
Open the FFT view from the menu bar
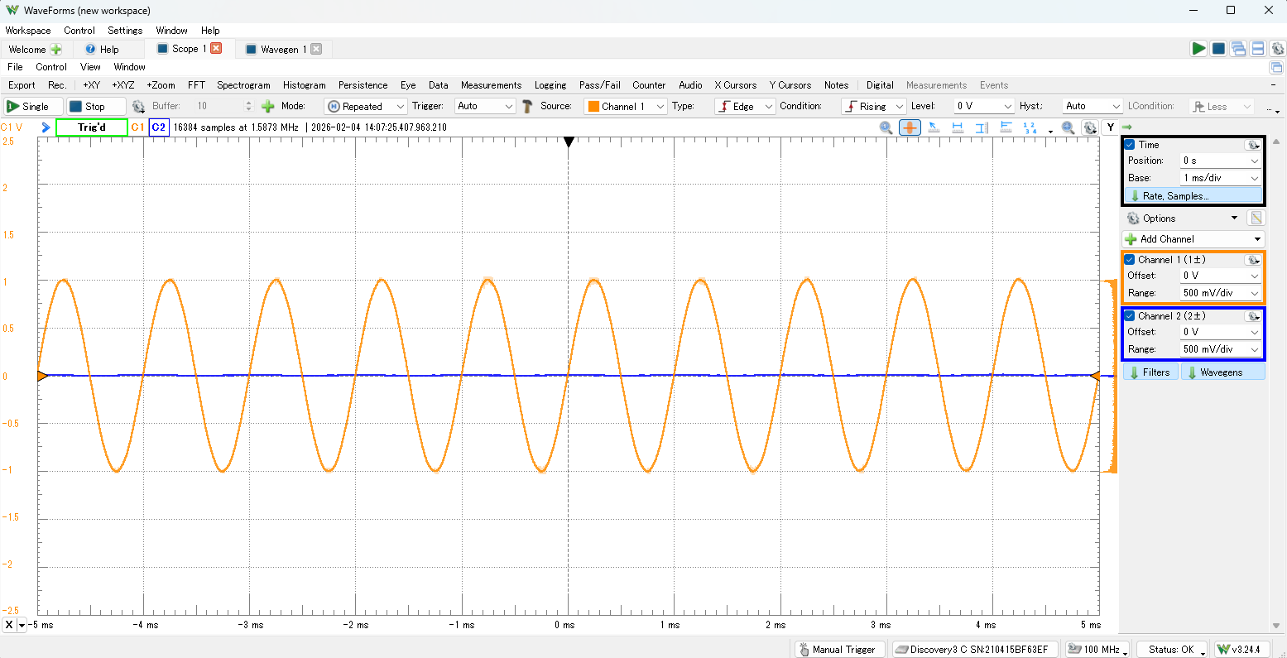point(196,85)
